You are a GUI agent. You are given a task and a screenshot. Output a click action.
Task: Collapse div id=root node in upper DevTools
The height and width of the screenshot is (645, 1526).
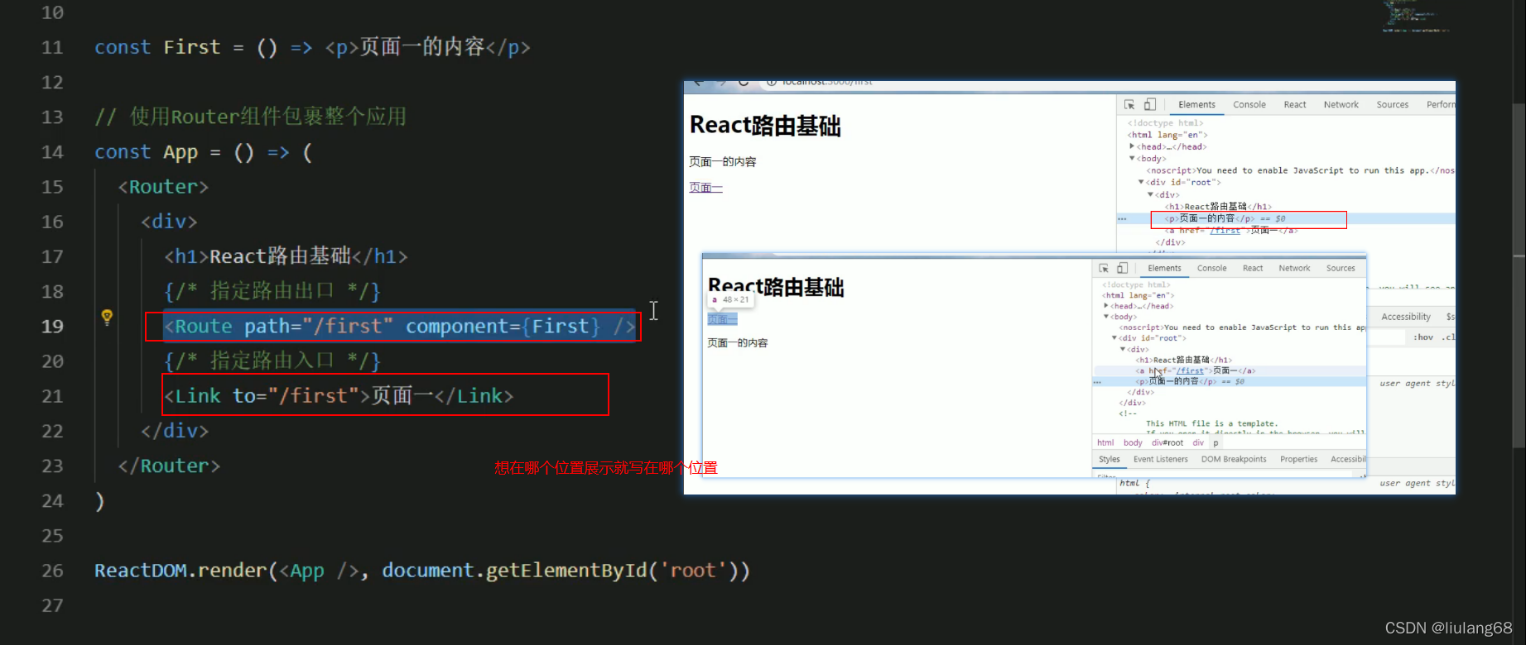(x=1141, y=182)
